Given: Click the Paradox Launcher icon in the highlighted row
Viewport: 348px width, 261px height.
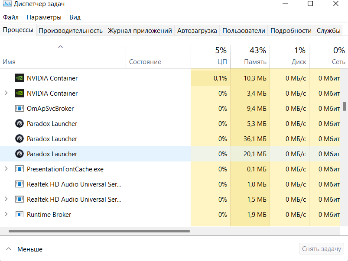Looking at the screenshot, I should [x=19, y=154].
